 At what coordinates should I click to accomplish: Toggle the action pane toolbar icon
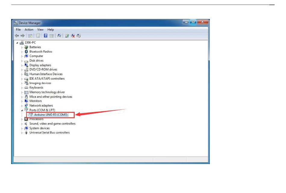51,36
